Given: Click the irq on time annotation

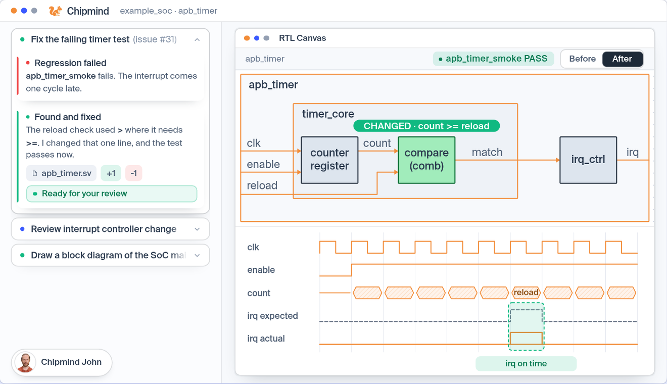Looking at the screenshot, I should (x=526, y=364).
